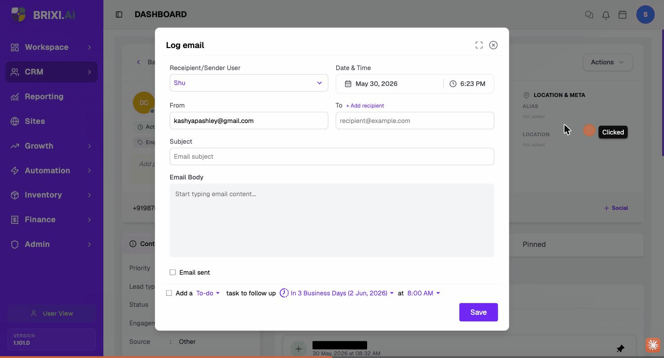Open the Recipient/Sender User dropdown
This screenshot has height=358, width=664.
click(249, 83)
